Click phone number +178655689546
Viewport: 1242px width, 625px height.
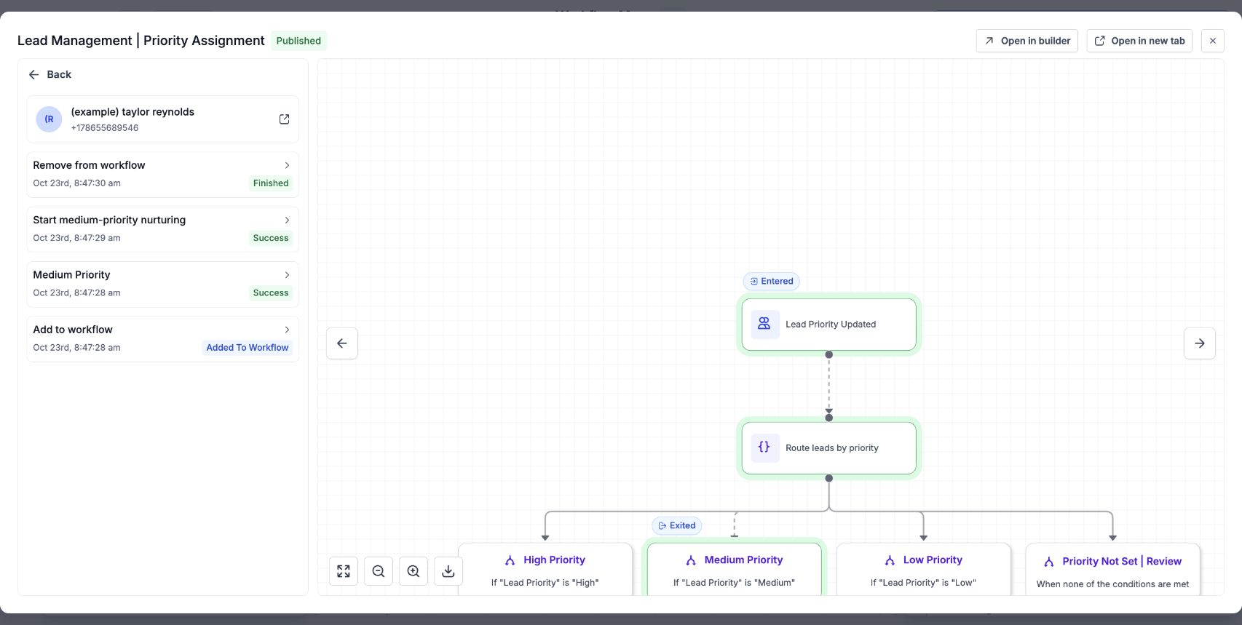(x=105, y=128)
